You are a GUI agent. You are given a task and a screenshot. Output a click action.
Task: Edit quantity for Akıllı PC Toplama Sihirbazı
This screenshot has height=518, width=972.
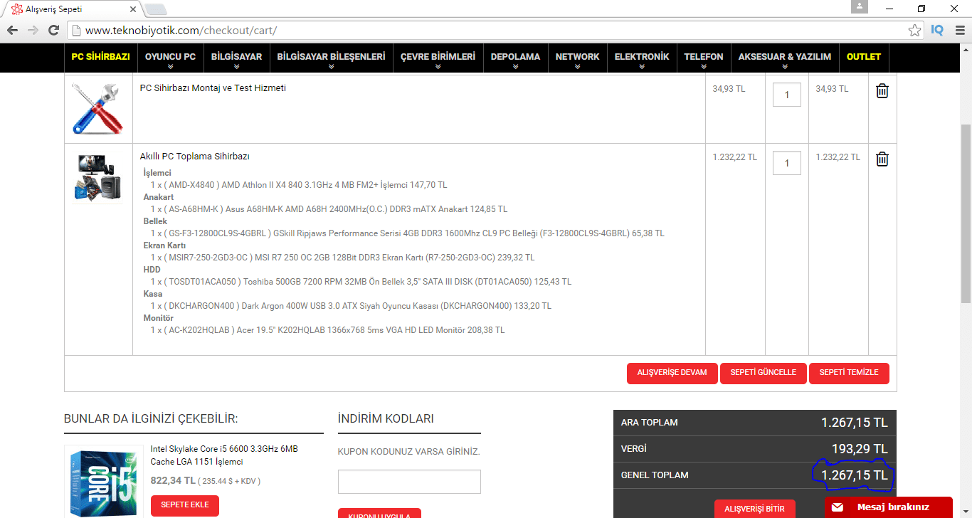coord(786,163)
